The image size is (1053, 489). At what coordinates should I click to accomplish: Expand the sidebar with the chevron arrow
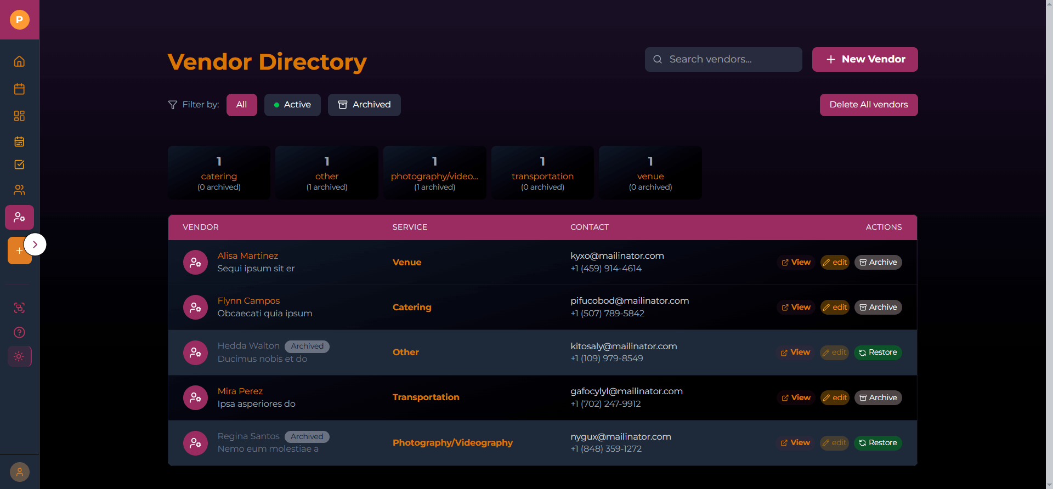35,244
